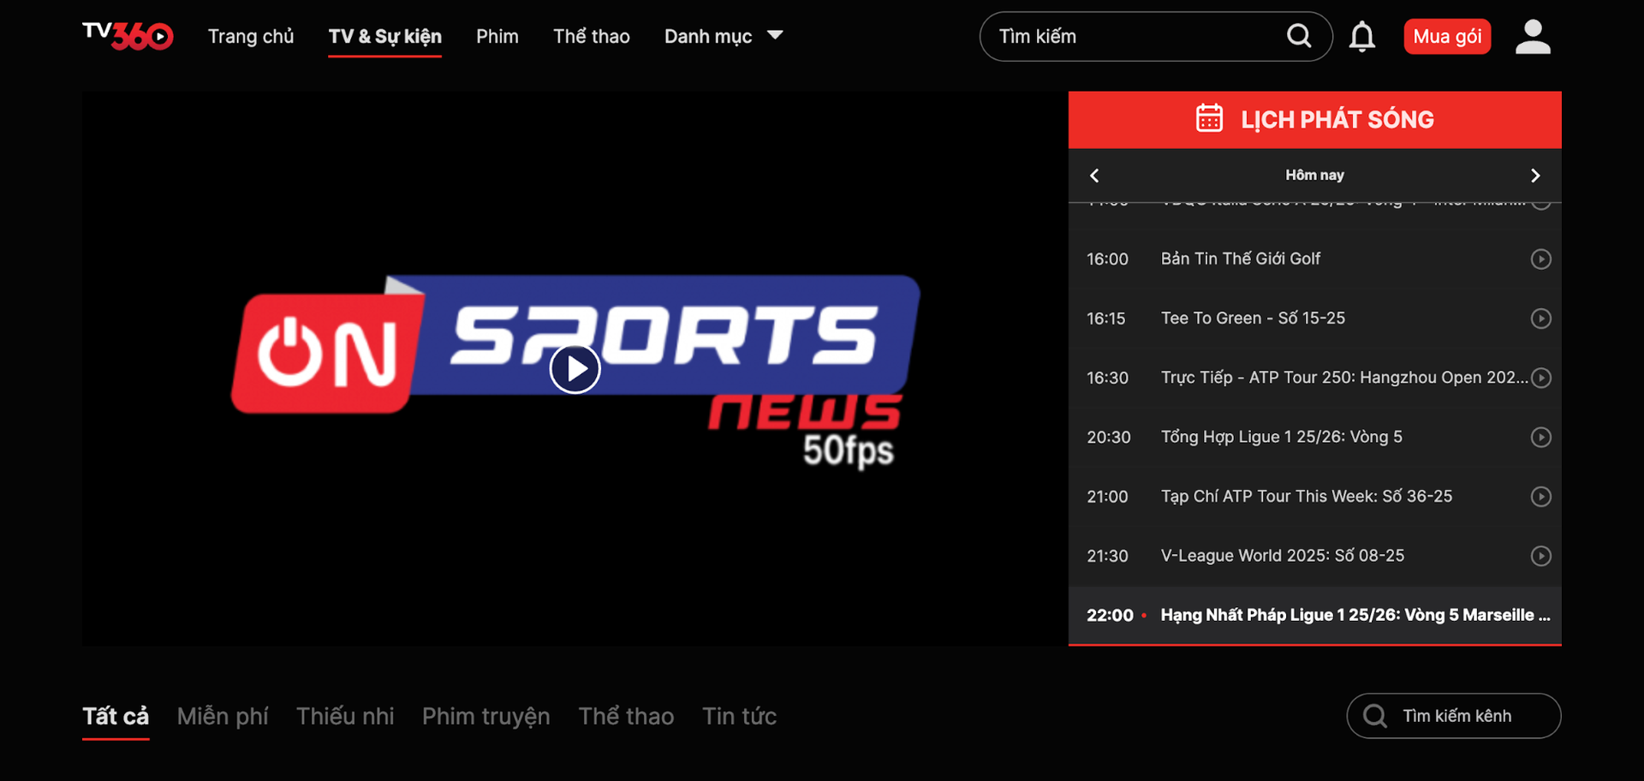Select the Thiếu nhi channel tab
Viewport: 1644px width, 781px height.
pos(345,716)
